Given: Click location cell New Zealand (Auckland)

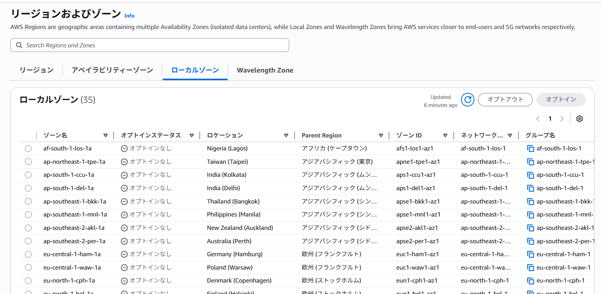Looking at the screenshot, I should (240, 228).
